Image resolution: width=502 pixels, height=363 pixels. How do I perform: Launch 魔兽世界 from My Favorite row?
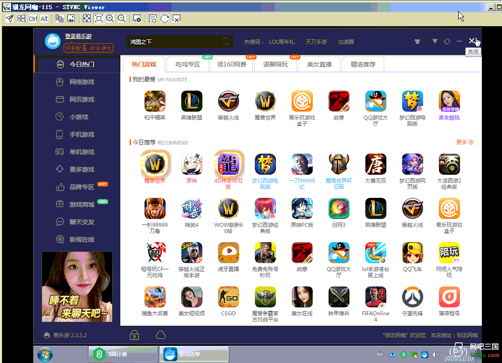tap(265, 101)
